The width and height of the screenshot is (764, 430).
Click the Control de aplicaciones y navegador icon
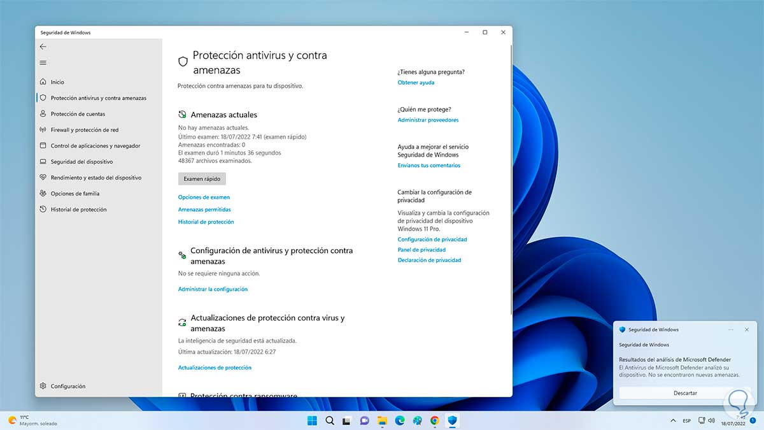[43, 146]
